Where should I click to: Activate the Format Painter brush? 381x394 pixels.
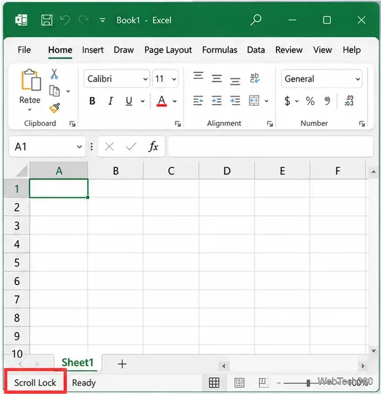54,108
